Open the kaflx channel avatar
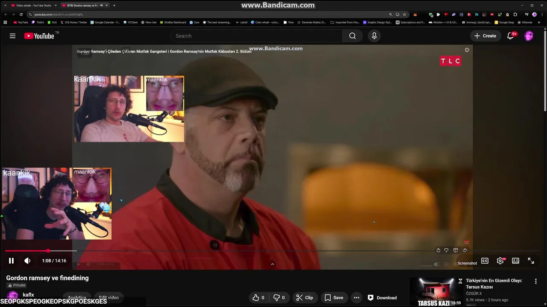 pos(13,296)
